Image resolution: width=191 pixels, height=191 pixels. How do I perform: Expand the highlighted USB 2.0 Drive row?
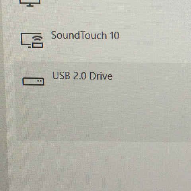coord(102,101)
